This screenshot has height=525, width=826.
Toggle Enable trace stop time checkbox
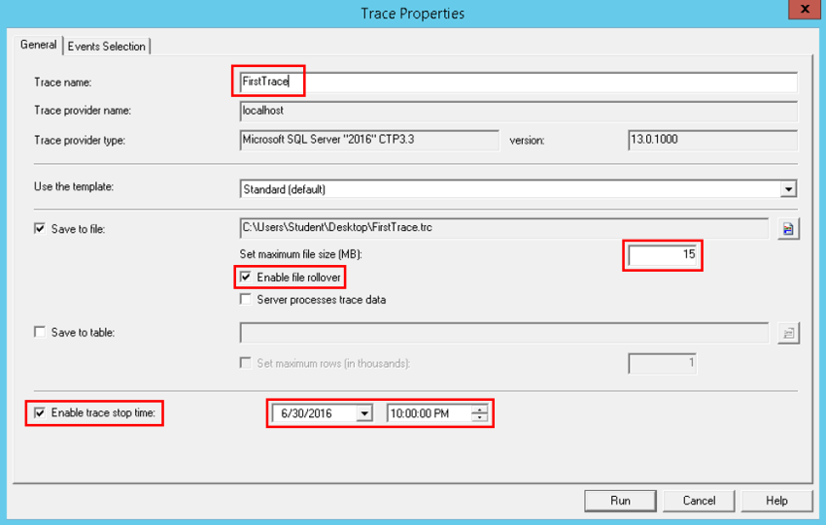pos(40,412)
